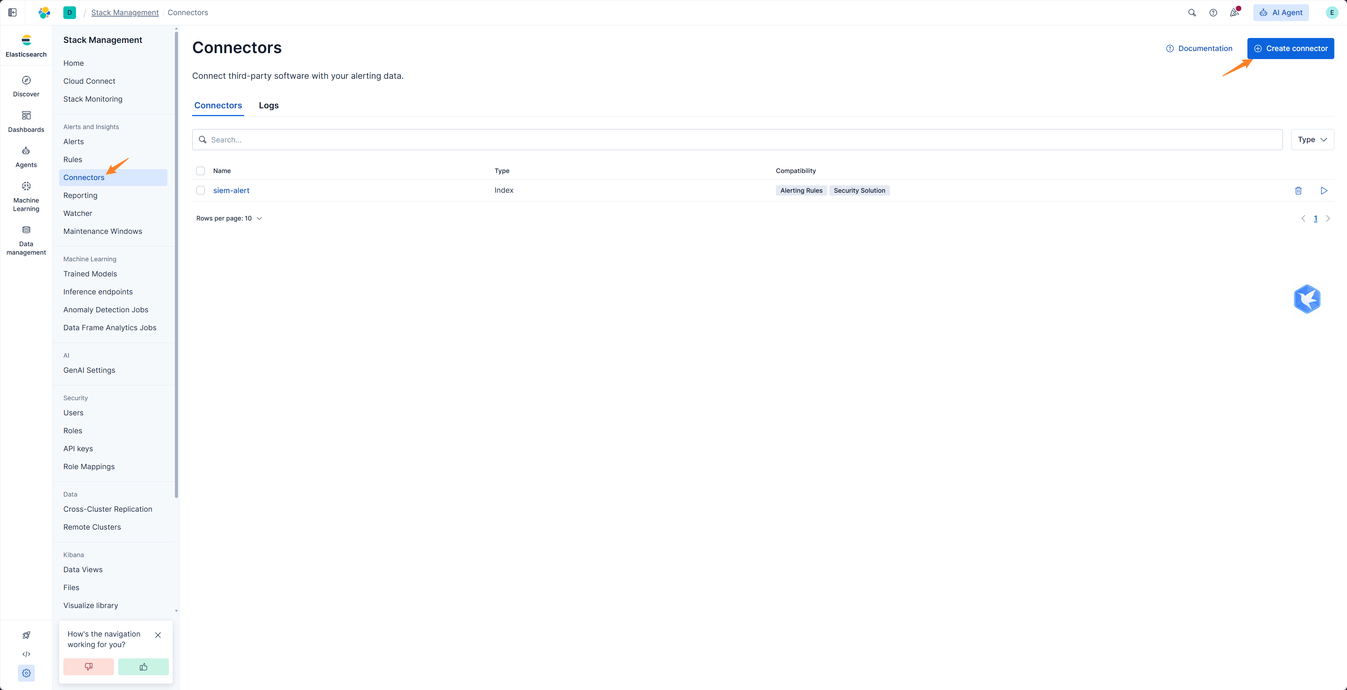
Task: Open Stack Monitoring menu item
Action: (x=93, y=99)
